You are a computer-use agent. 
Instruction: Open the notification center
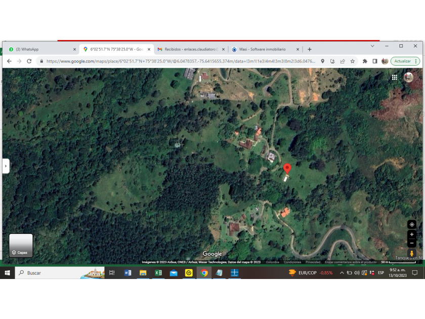414,273
